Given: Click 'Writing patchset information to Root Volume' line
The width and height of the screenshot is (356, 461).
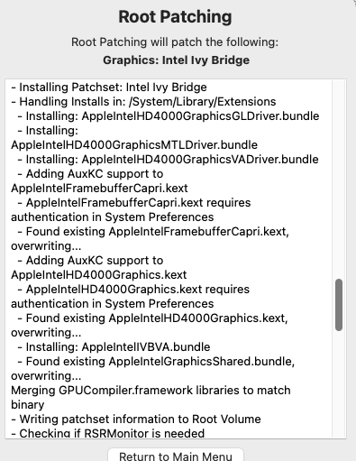Looking at the screenshot, I should pyautogui.click(x=136, y=420).
